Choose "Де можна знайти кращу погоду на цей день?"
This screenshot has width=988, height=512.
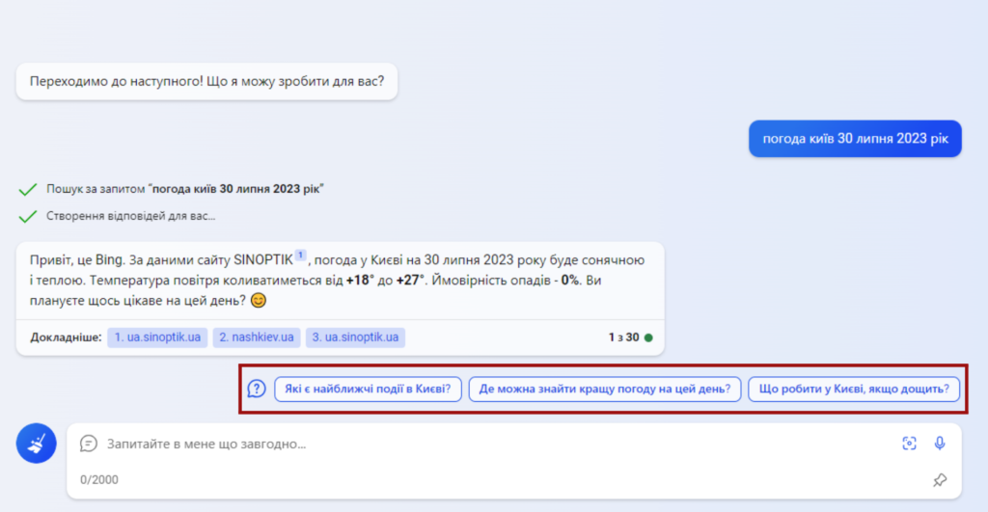(604, 390)
